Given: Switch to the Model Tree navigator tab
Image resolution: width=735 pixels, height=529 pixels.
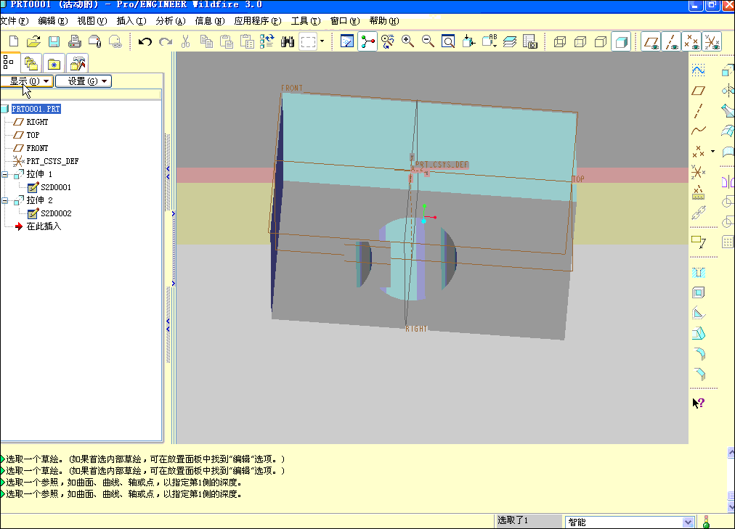Looking at the screenshot, I should tap(9, 62).
